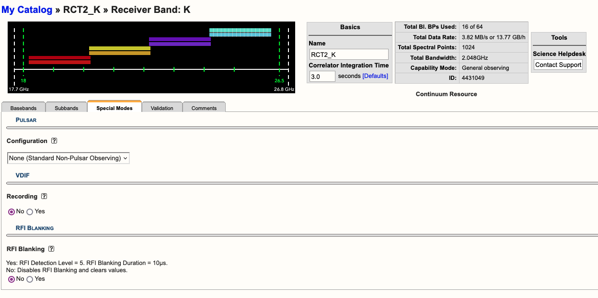598x298 pixels.
Task: Set VDIF Recording to No
Action: pyautogui.click(x=11, y=212)
